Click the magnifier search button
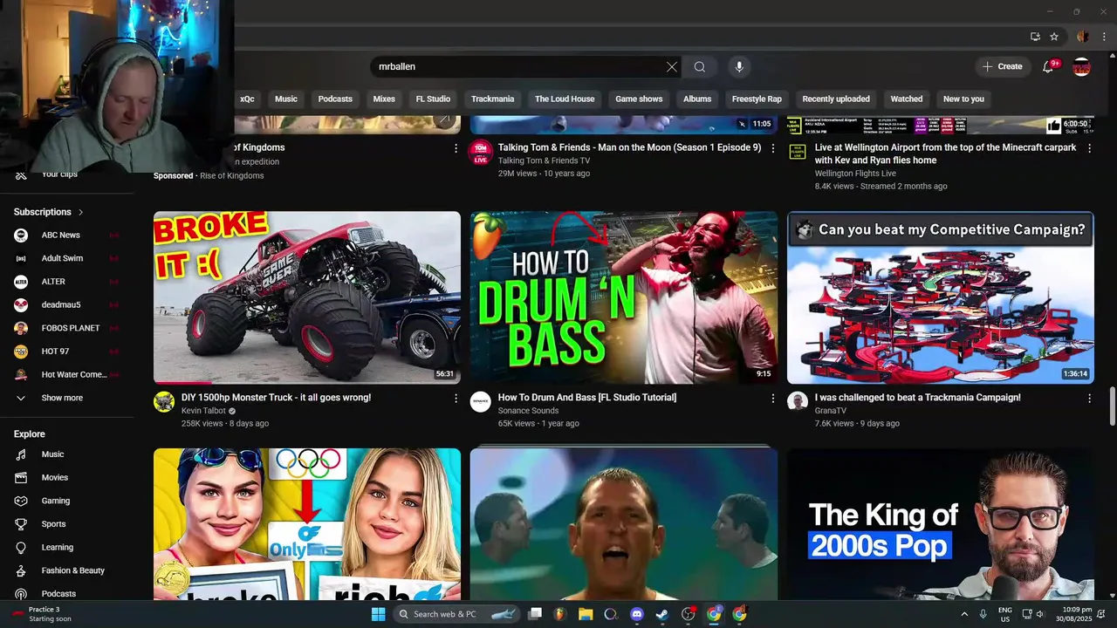The height and width of the screenshot is (628, 1117). [x=700, y=66]
